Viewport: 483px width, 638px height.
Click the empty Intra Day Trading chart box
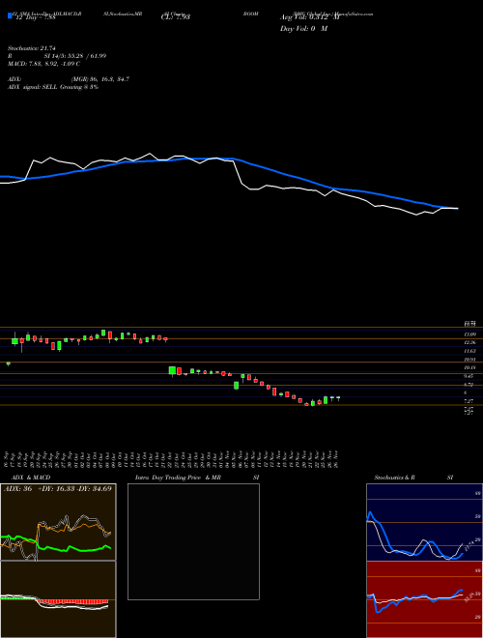click(193, 541)
